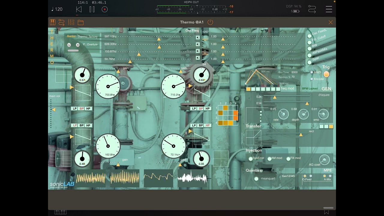Enable the Filt. Cutoff toggle

(310, 43)
